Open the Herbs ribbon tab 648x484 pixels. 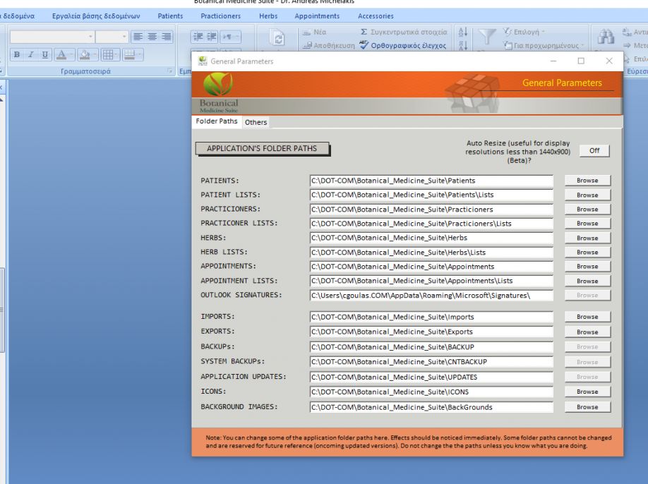268,16
